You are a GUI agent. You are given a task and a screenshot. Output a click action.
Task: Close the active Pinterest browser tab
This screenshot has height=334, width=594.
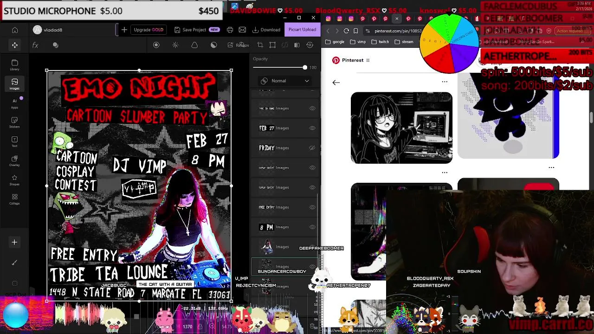coord(397,19)
